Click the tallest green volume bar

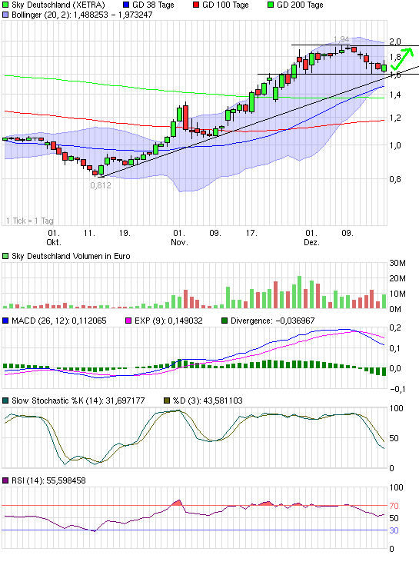(299, 292)
